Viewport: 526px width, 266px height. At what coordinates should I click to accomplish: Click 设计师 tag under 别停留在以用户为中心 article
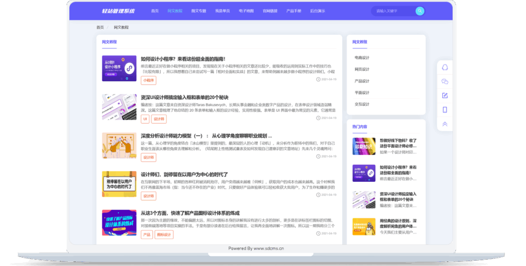tap(148, 196)
